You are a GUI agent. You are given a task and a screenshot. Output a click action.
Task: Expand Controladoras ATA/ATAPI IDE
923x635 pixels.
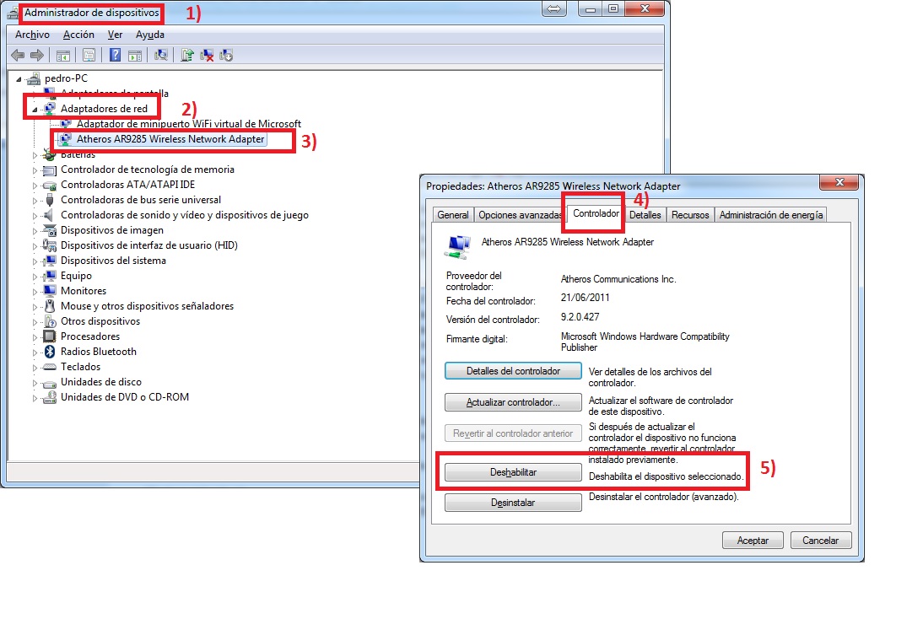click(35, 186)
